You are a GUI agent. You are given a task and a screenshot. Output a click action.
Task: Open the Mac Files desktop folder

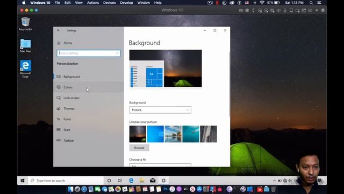[x=25, y=46]
